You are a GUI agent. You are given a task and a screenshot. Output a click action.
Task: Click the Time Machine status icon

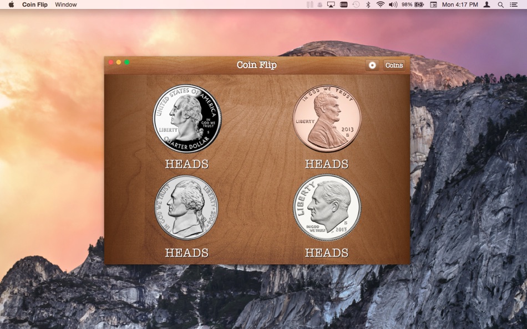356,4
